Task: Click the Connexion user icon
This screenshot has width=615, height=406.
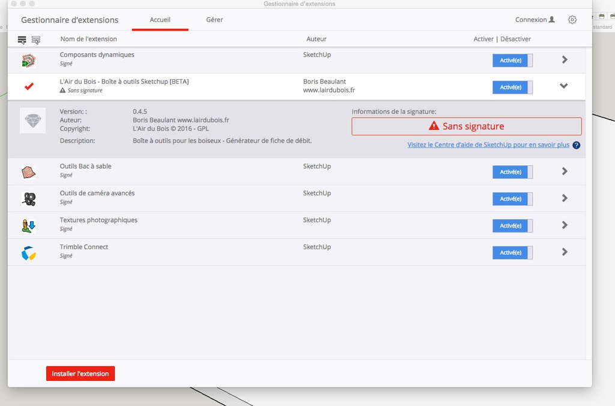Action: click(552, 20)
